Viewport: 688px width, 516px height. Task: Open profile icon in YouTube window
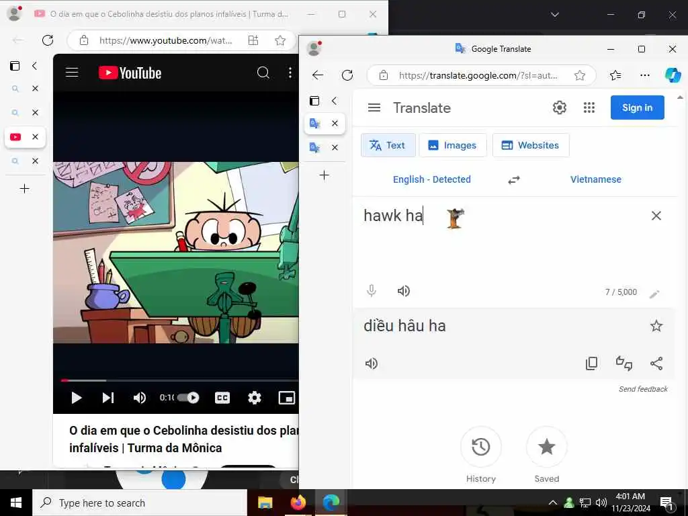(x=14, y=13)
